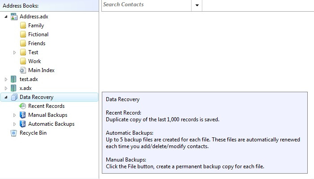The height and width of the screenshot is (179, 314).
Task: Select the Manual Backups disk icon
Action: point(22,115)
